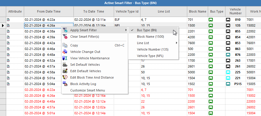Viewport: 261px width, 116px height.
Task: Click the From Date Time column header
Action: (x=49, y=11)
